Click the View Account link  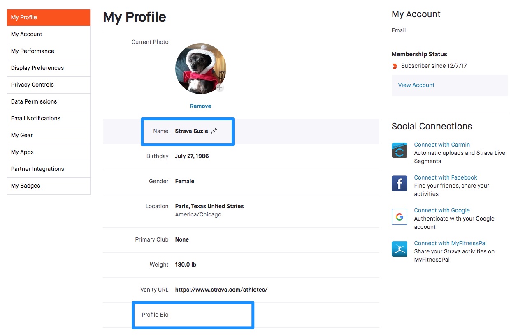click(x=416, y=85)
